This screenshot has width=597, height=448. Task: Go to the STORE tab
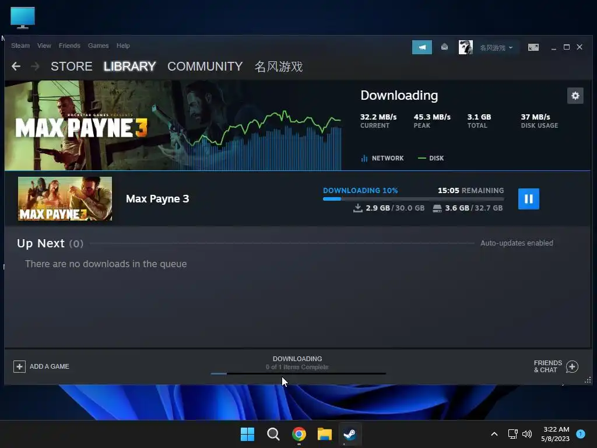click(x=72, y=66)
